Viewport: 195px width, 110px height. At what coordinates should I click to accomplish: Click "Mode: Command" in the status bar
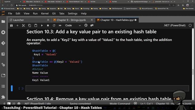coord(120,104)
